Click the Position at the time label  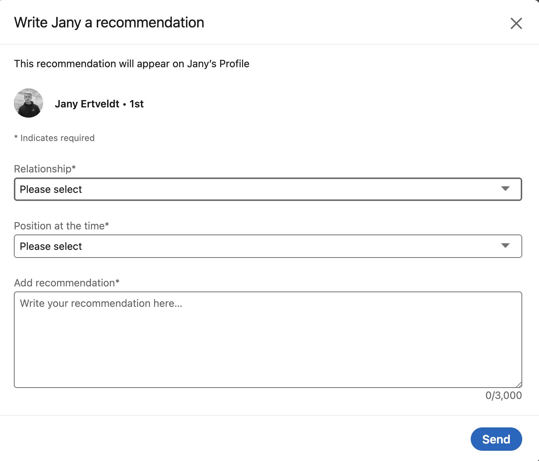click(x=61, y=226)
